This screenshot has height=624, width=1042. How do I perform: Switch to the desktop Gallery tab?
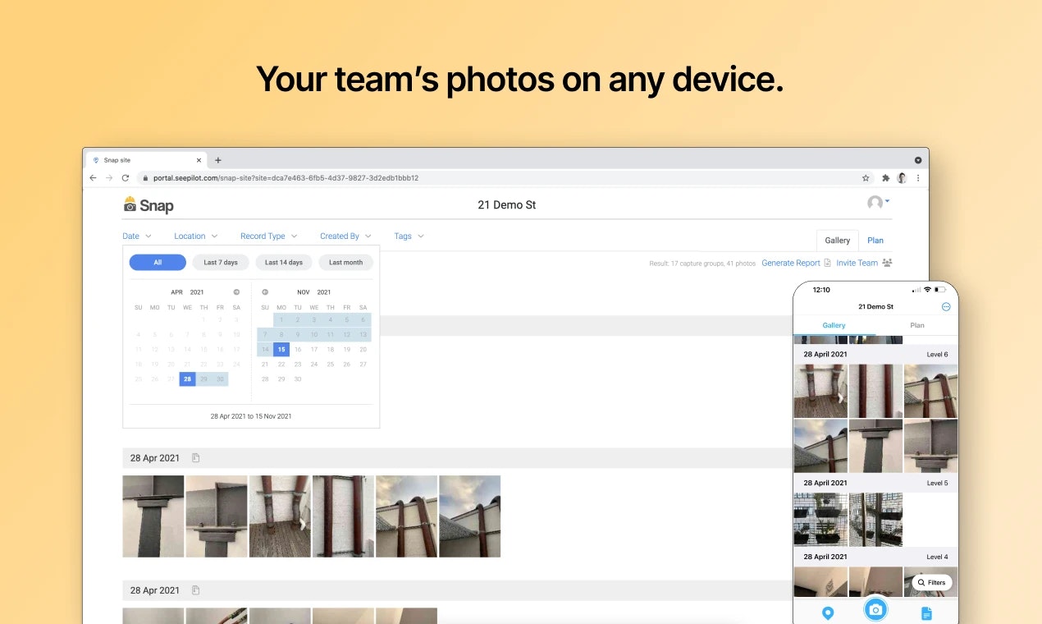point(837,241)
